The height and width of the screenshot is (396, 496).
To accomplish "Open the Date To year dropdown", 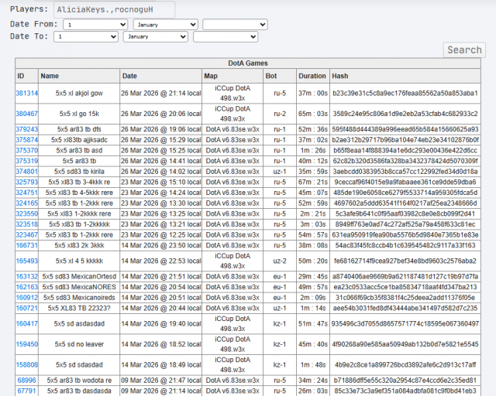I will click(x=226, y=36).
